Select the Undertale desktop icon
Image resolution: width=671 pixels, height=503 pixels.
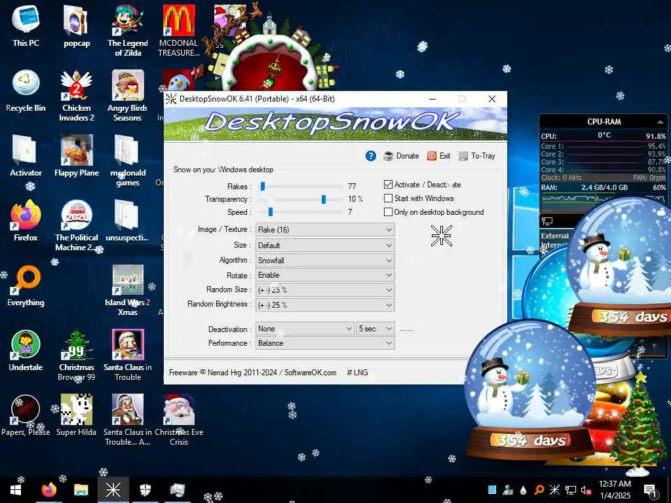[26, 350]
